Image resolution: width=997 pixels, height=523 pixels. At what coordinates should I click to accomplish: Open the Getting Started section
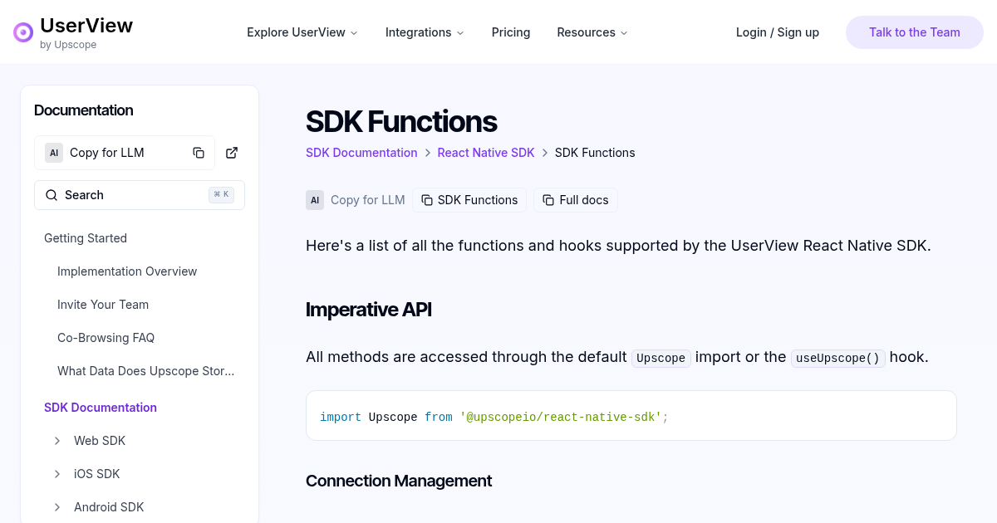pos(86,238)
